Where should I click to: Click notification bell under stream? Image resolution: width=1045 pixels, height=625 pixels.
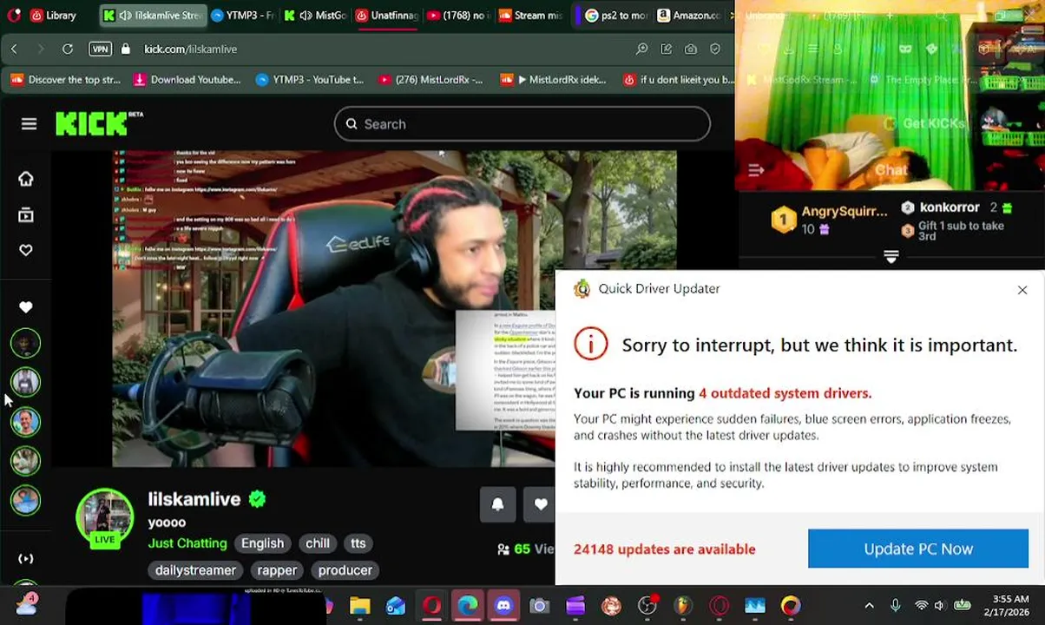click(x=497, y=504)
